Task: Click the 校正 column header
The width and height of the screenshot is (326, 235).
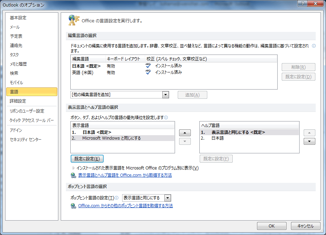Action: (x=211, y=59)
